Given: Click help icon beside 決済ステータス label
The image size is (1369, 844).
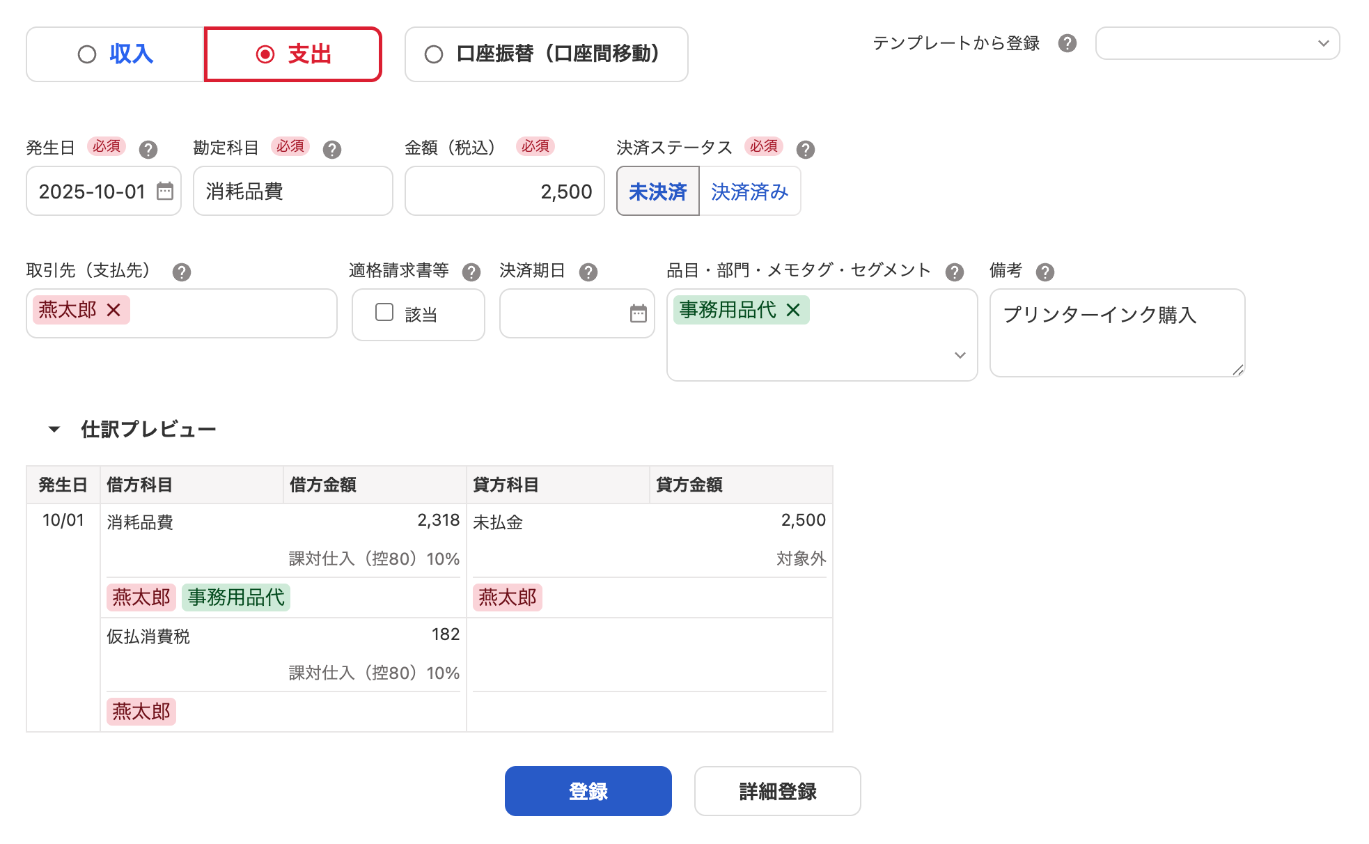Looking at the screenshot, I should 805,149.
